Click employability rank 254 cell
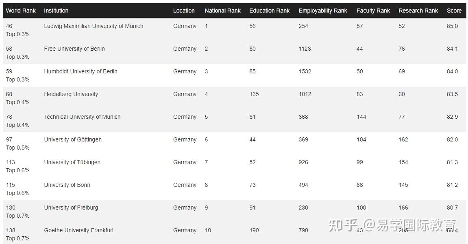Screen dimensions: 468x244 (303, 26)
